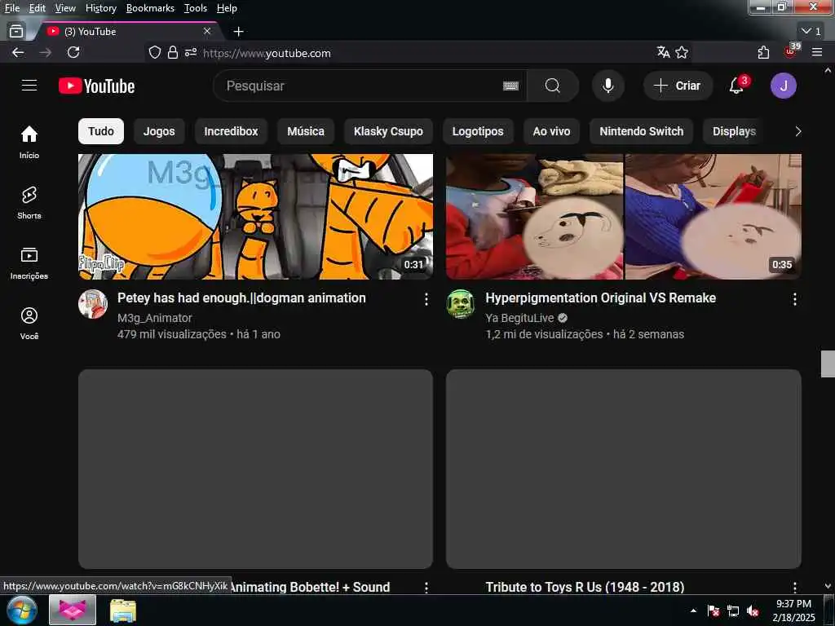Open the File menu

pos(11,8)
